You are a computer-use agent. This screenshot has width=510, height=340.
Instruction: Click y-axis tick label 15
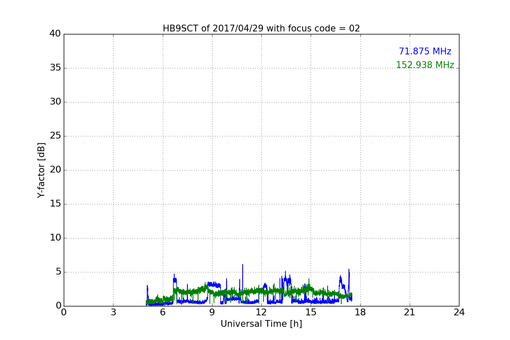click(x=55, y=204)
